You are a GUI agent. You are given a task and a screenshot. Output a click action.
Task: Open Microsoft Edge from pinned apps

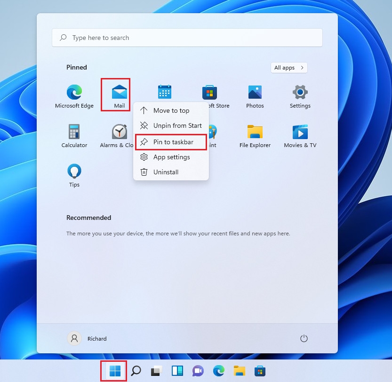click(74, 92)
